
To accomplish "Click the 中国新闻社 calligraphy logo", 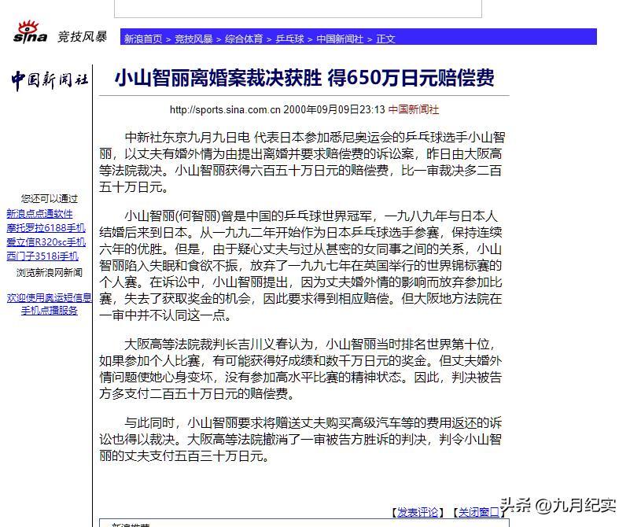I will tap(49, 80).
